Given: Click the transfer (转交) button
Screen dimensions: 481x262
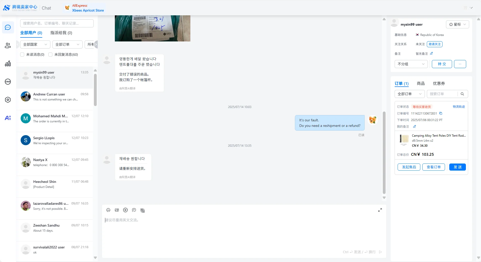Looking at the screenshot, I should tap(442, 64).
